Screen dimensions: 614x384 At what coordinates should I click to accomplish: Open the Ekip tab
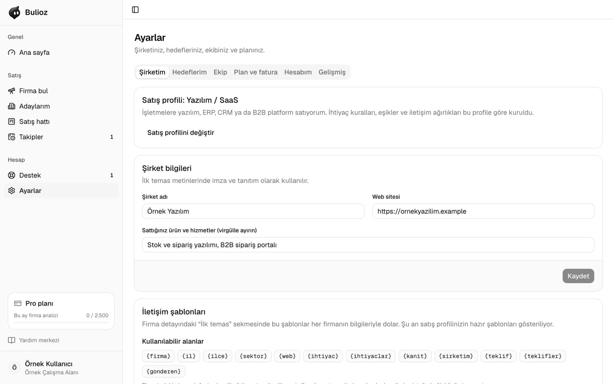[x=220, y=72]
